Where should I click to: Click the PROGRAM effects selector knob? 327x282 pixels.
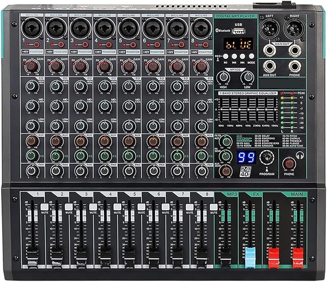click(x=266, y=157)
